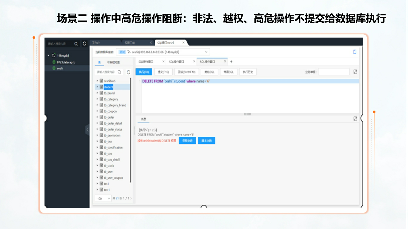Click the DELETE FROM statement in the SQL editor
Viewport: 408px width, 229px height.
176,81
